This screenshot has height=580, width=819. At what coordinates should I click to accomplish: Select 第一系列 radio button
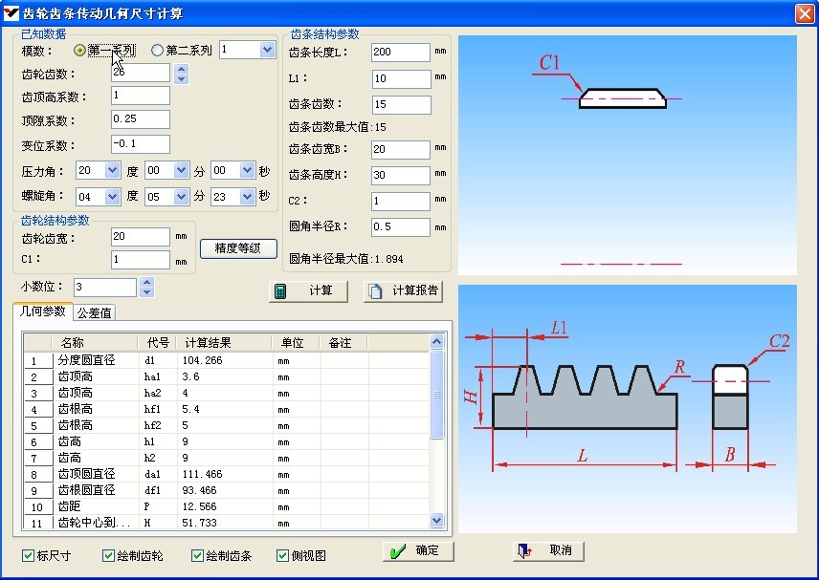tap(79, 51)
